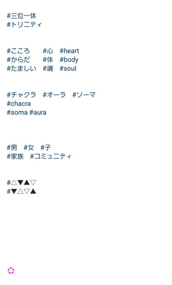Open the #からだ hashtag
This screenshot has height=285, width=172.
(18, 60)
